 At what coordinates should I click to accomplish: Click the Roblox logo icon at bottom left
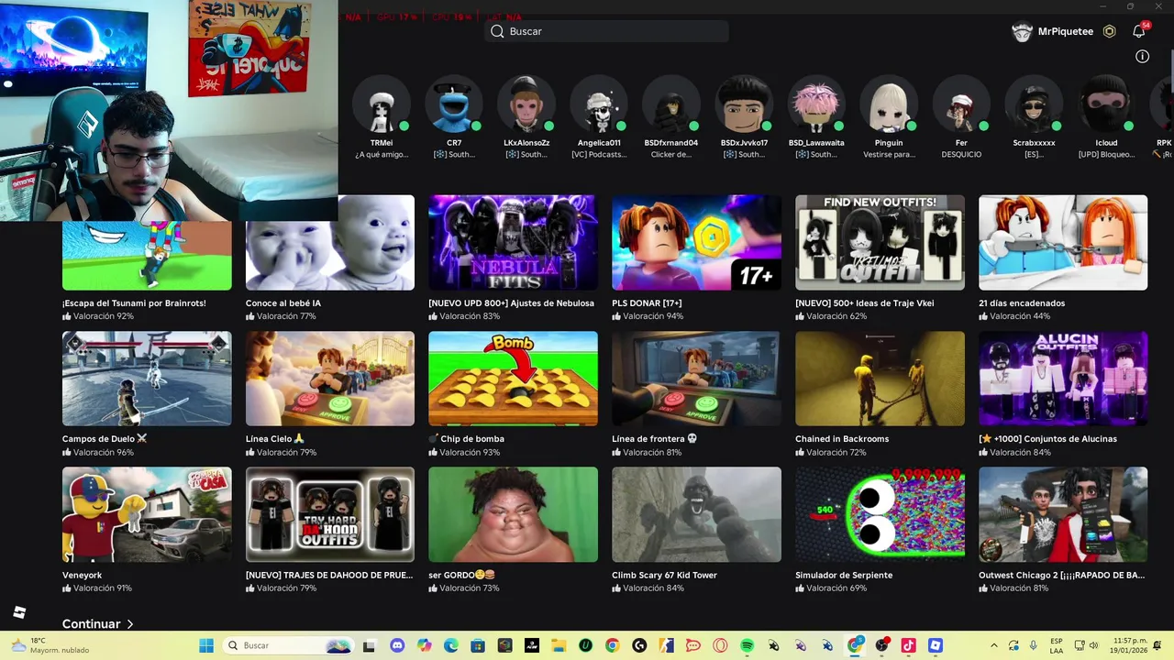click(x=19, y=612)
